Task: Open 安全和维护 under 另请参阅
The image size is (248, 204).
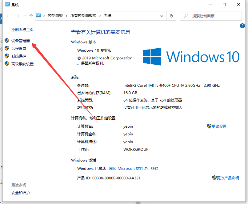Action: click(21, 193)
